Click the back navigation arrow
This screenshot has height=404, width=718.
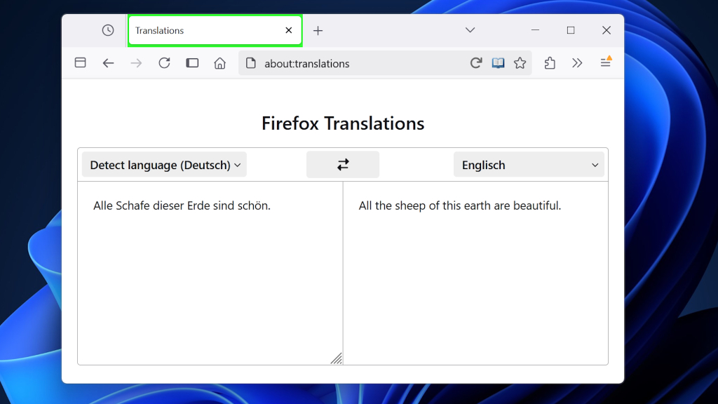tap(108, 62)
